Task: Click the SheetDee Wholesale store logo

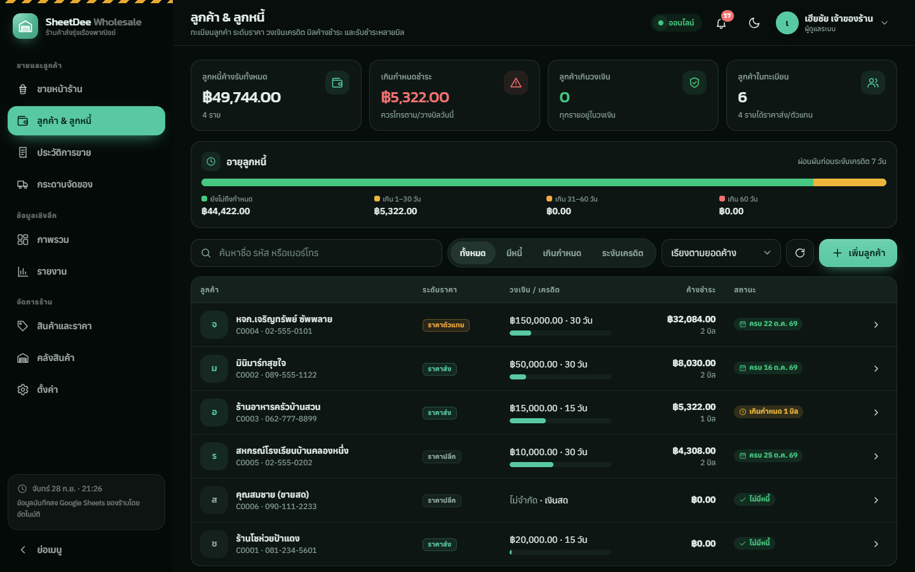Action: pos(25,26)
